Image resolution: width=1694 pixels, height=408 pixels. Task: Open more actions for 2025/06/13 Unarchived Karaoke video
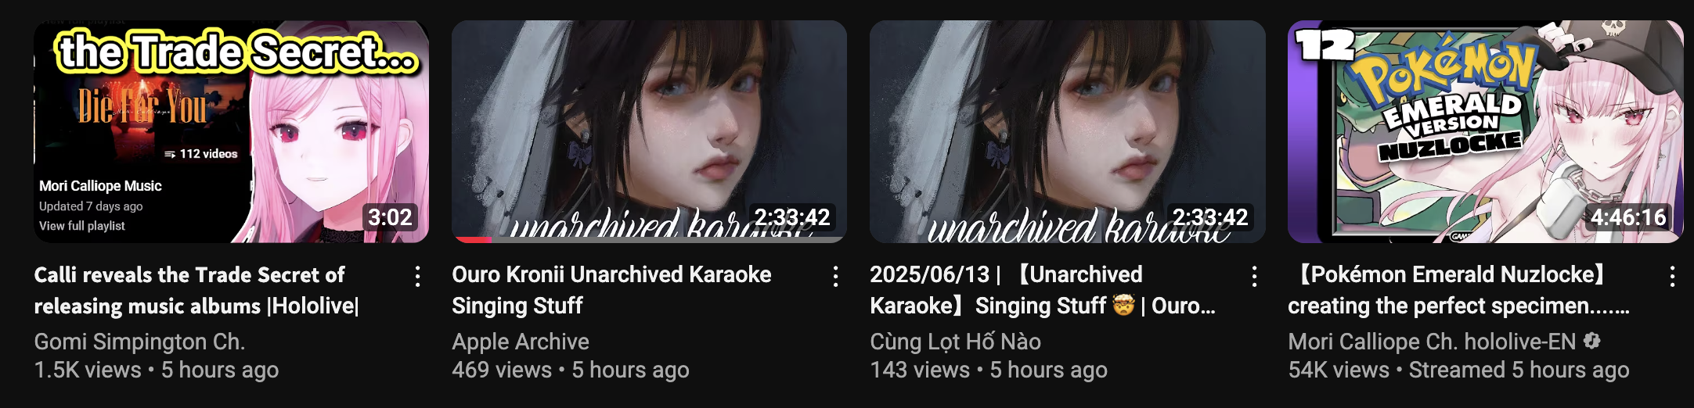[x=1254, y=276]
